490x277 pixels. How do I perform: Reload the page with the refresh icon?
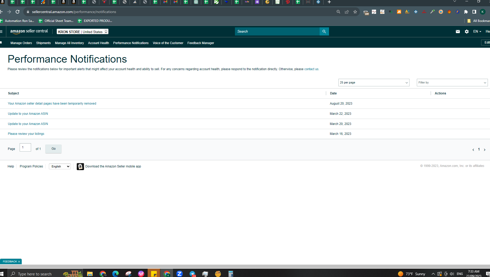point(18,12)
